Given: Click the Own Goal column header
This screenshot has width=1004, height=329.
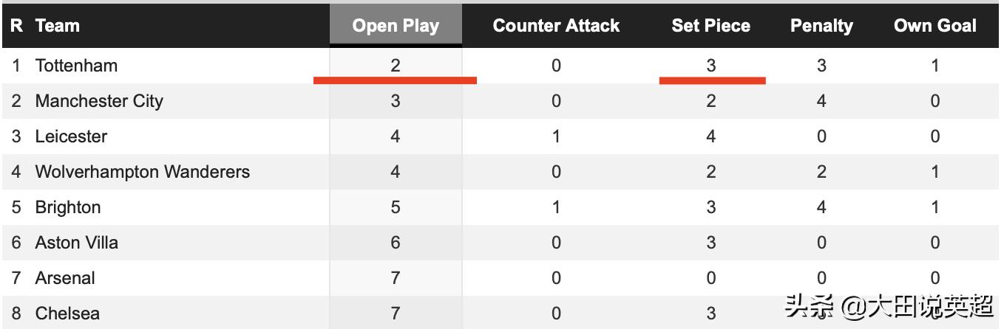Looking at the screenshot, I should coord(935,26).
